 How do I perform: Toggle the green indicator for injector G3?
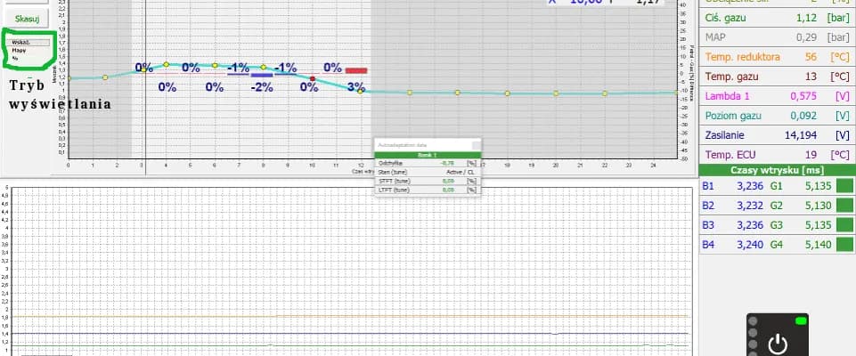[x=844, y=224]
